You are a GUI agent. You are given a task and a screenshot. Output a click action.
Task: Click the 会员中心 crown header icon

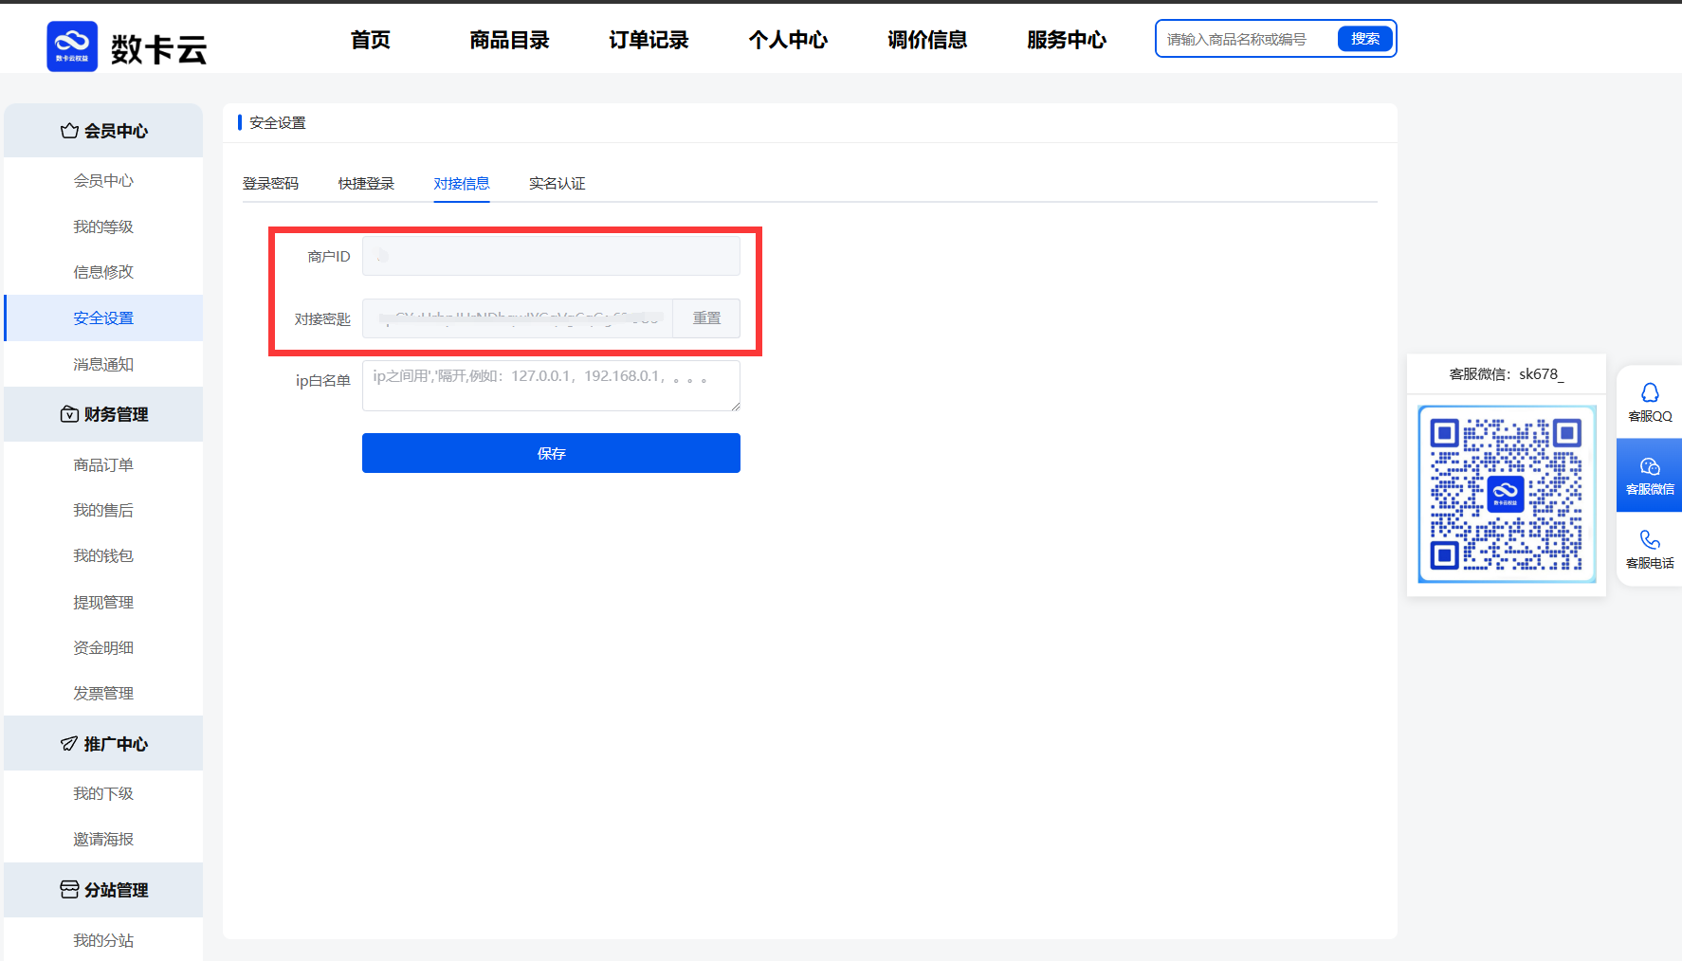(x=69, y=131)
